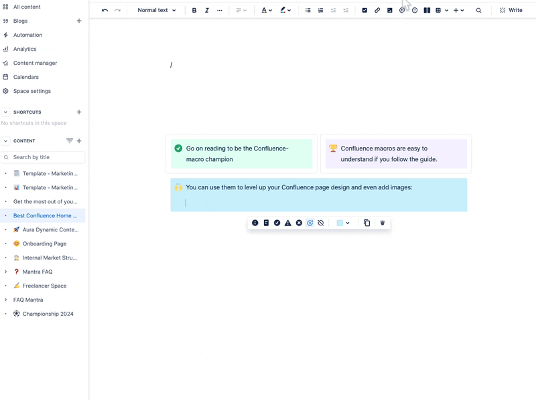Apply italic formatting
Image resolution: width=536 pixels, height=400 pixels.
pos(207,10)
